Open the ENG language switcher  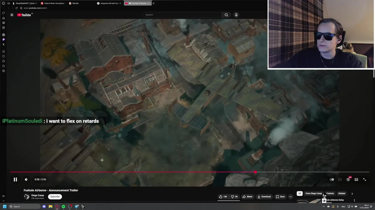pyautogui.click(x=343, y=206)
